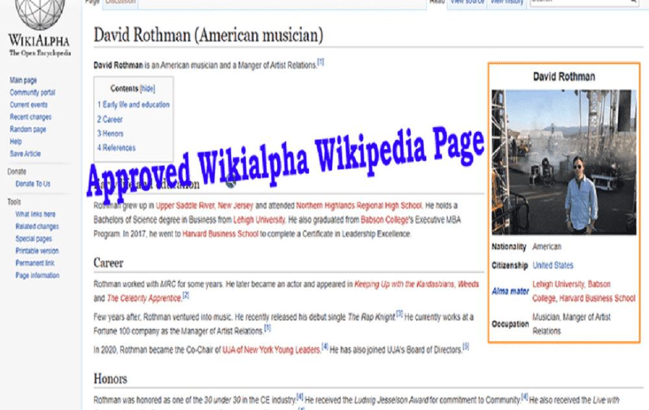This screenshot has width=649, height=410.
Task: Open Upper Saddle River, New Jersey link
Action: [204, 206]
